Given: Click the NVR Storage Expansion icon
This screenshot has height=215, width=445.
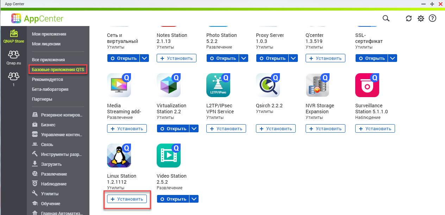Looking at the screenshot, I should [x=318, y=85].
